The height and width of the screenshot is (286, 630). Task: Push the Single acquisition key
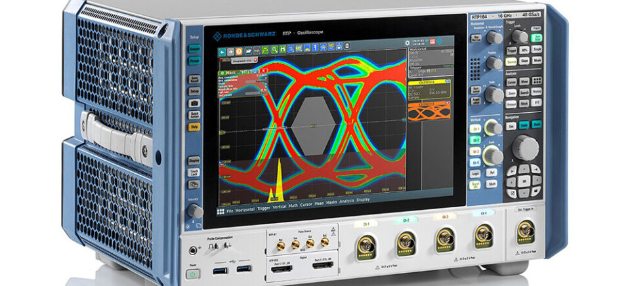click(536, 49)
